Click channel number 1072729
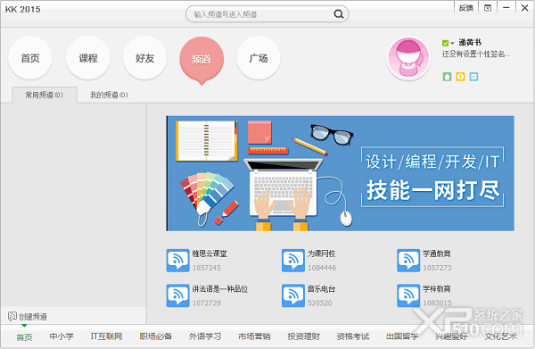This screenshot has width=535, height=349. pyautogui.click(x=207, y=303)
